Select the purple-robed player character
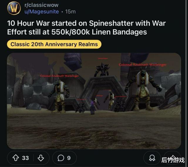The image size is (188, 167). [x=93, y=107]
